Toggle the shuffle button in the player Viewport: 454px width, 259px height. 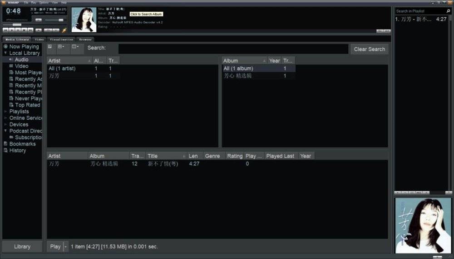tap(48, 30)
